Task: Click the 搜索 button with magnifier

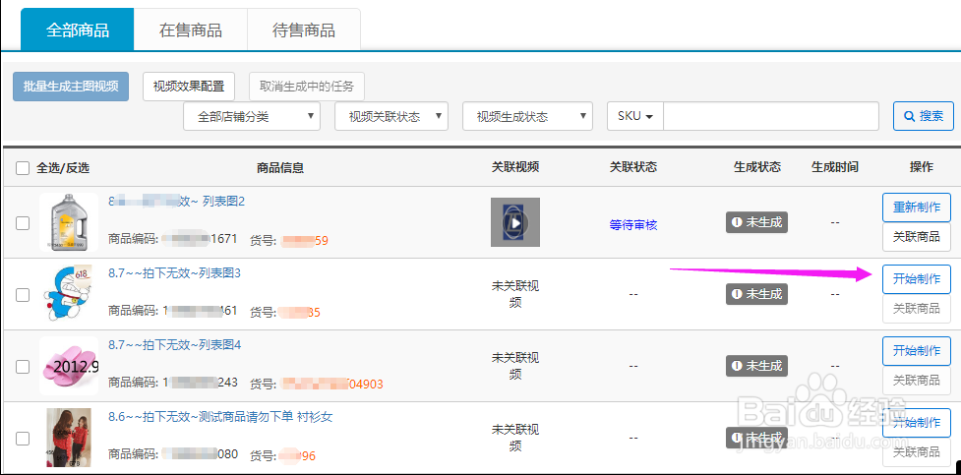Action: pyautogui.click(x=924, y=116)
